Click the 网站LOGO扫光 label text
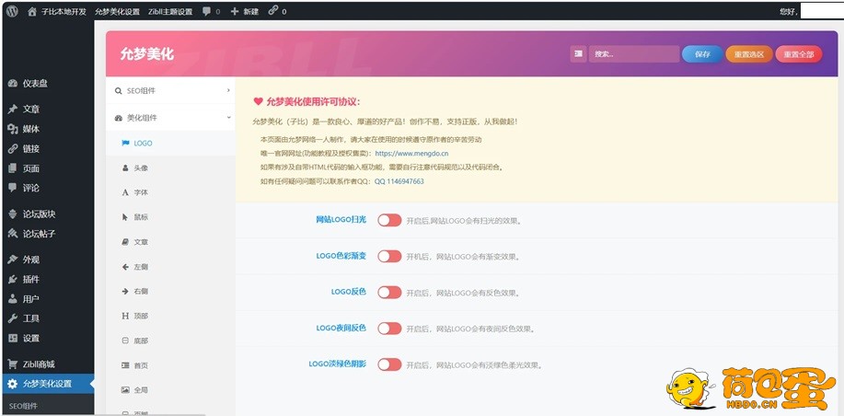This screenshot has width=844, height=416. (341, 220)
